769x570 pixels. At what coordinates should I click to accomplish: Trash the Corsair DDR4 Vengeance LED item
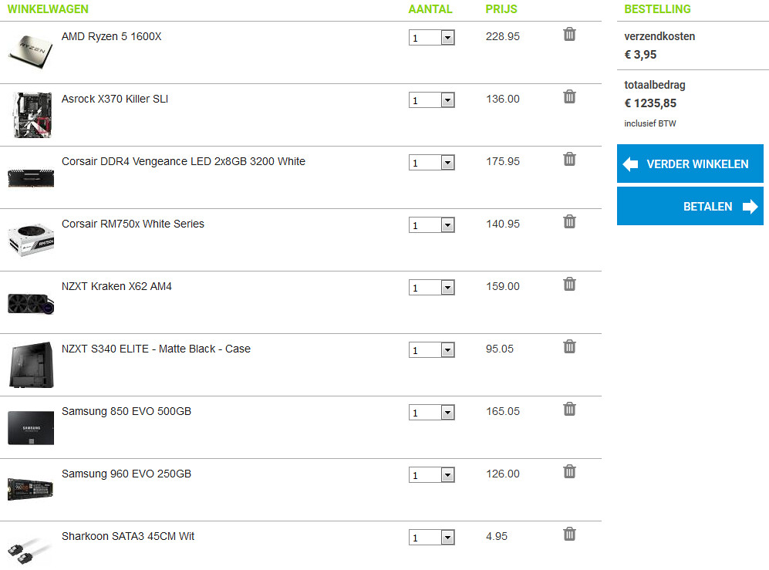click(x=569, y=159)
